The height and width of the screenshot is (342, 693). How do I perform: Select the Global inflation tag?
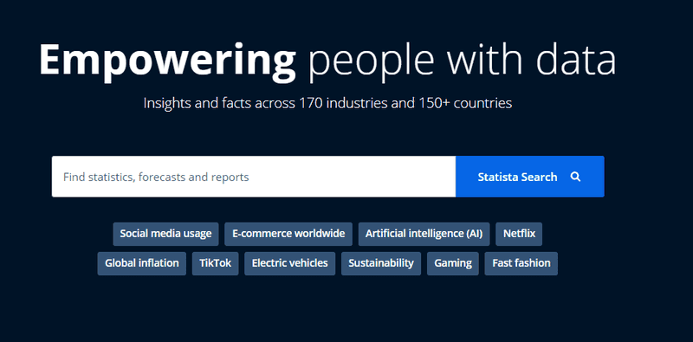pos(142,263)
